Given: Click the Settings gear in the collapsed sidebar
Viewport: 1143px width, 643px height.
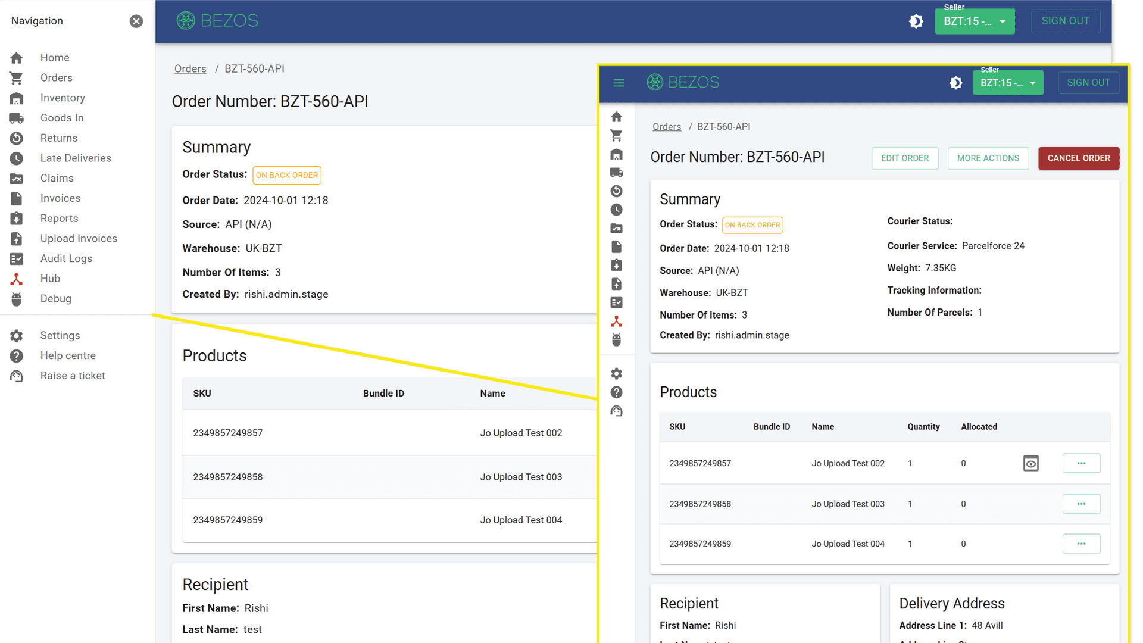Looking at the screenshot, I should click(x=617, y=374).
